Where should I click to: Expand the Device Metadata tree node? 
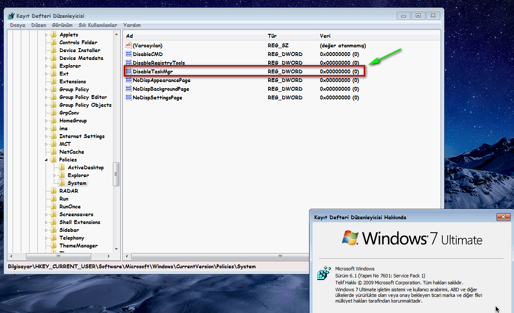tap(46, 58)
